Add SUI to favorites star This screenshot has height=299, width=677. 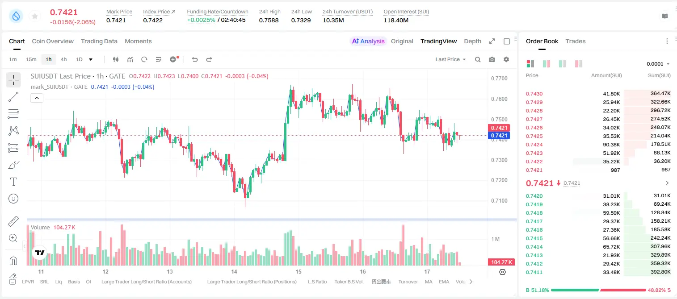point(35,16)
